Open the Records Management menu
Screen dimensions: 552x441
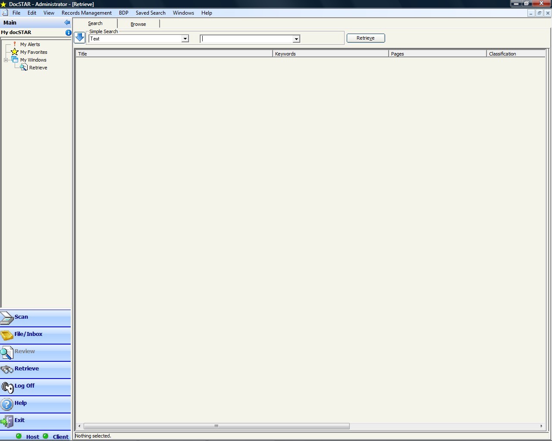[87, 13]
